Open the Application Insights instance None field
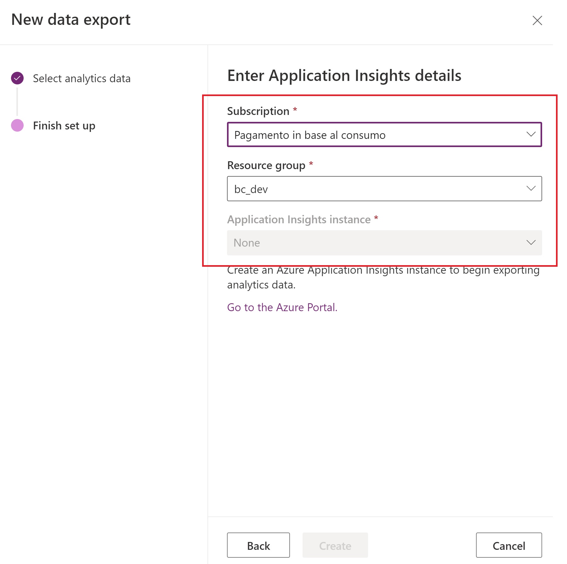Viewport: 567px width, 564px height. [x=378, y=243]
